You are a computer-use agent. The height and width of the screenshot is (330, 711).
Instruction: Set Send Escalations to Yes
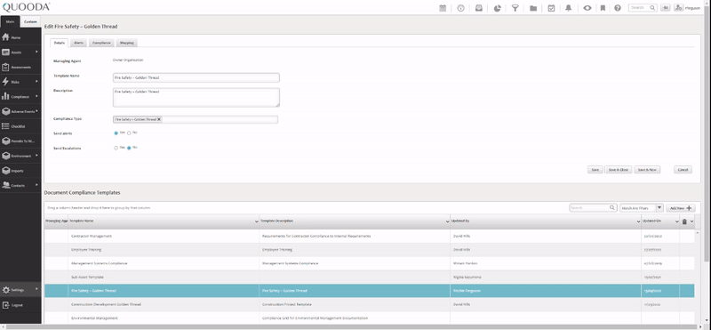(x=116, y=148)
